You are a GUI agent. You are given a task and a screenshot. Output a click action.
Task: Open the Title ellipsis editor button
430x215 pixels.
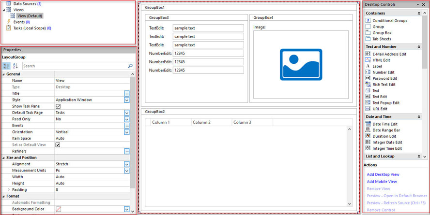[x=127, y=94]
